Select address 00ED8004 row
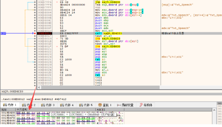This screenshot has width=222, height=127. point(45,12)
